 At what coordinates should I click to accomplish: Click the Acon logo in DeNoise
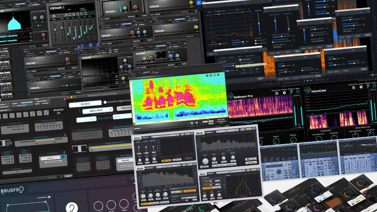click(x=140, y=168)
